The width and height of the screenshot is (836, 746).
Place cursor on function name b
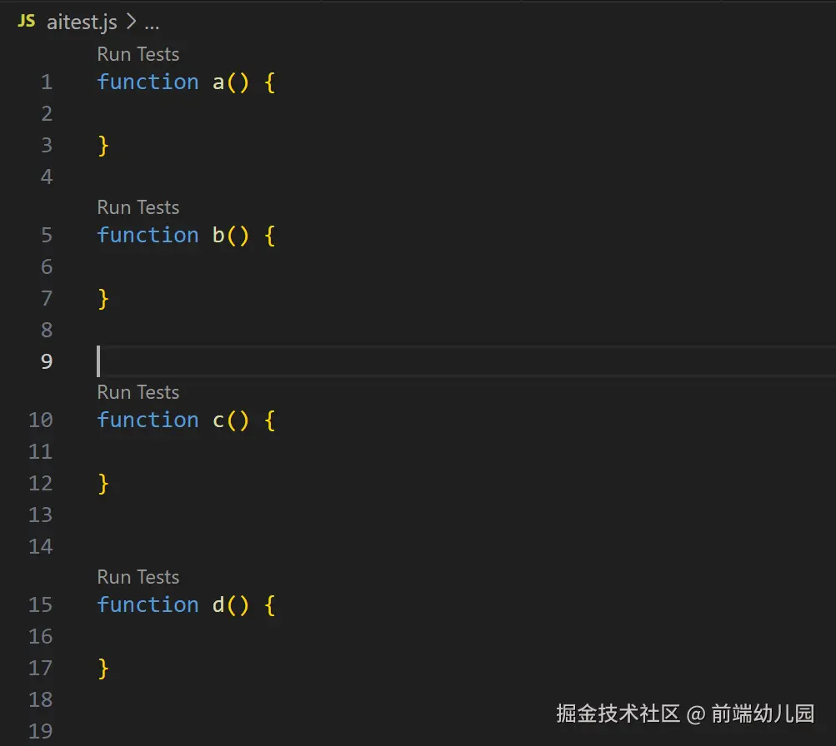point(218,235)
